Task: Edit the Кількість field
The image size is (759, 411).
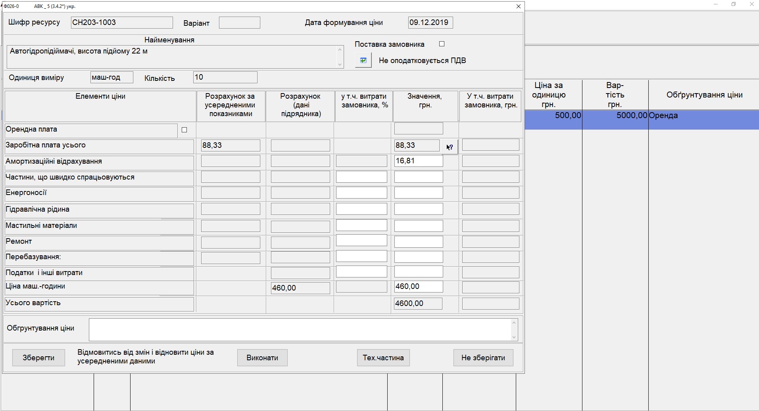Action: pos(225,77)
